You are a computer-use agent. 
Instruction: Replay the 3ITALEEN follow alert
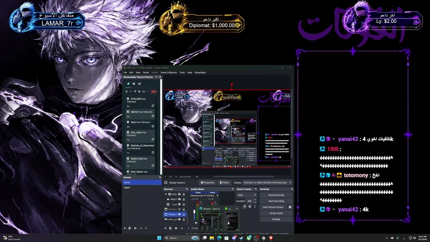pyautogui.click(x=153, y=106)
